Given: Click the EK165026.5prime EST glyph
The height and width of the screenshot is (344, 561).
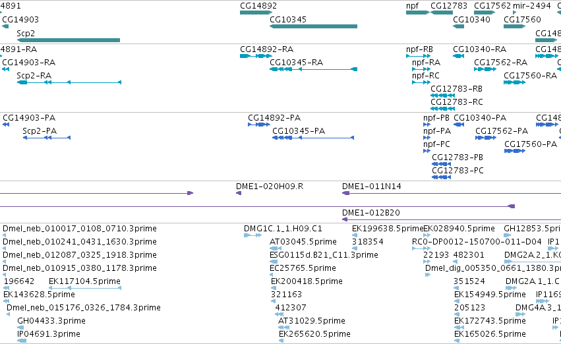Looking at the screenshot, I should pyautogui.click(x=458, y=341).
